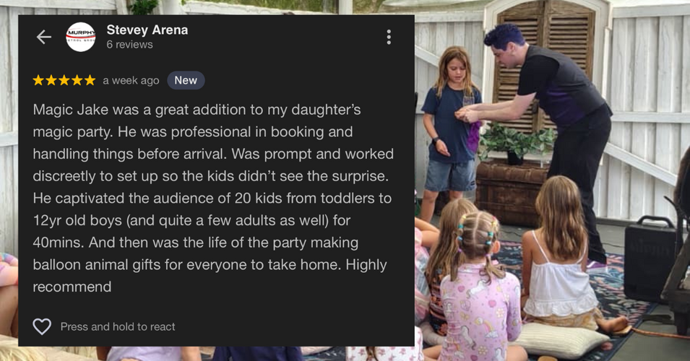
Task: Tap the heart icon to react
Action: pos(42,326)
